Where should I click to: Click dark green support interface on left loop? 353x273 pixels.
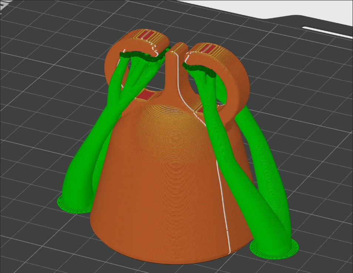[x=144, y=56]
